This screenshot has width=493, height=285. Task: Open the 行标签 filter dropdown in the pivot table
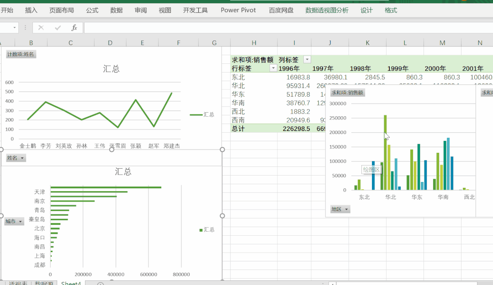273,68
